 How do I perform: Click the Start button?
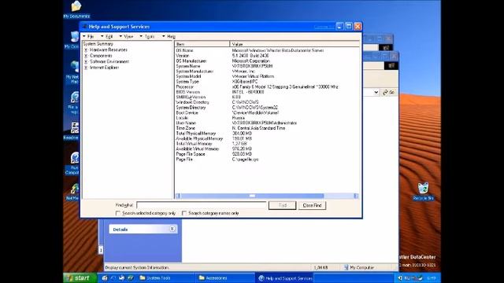80,277
